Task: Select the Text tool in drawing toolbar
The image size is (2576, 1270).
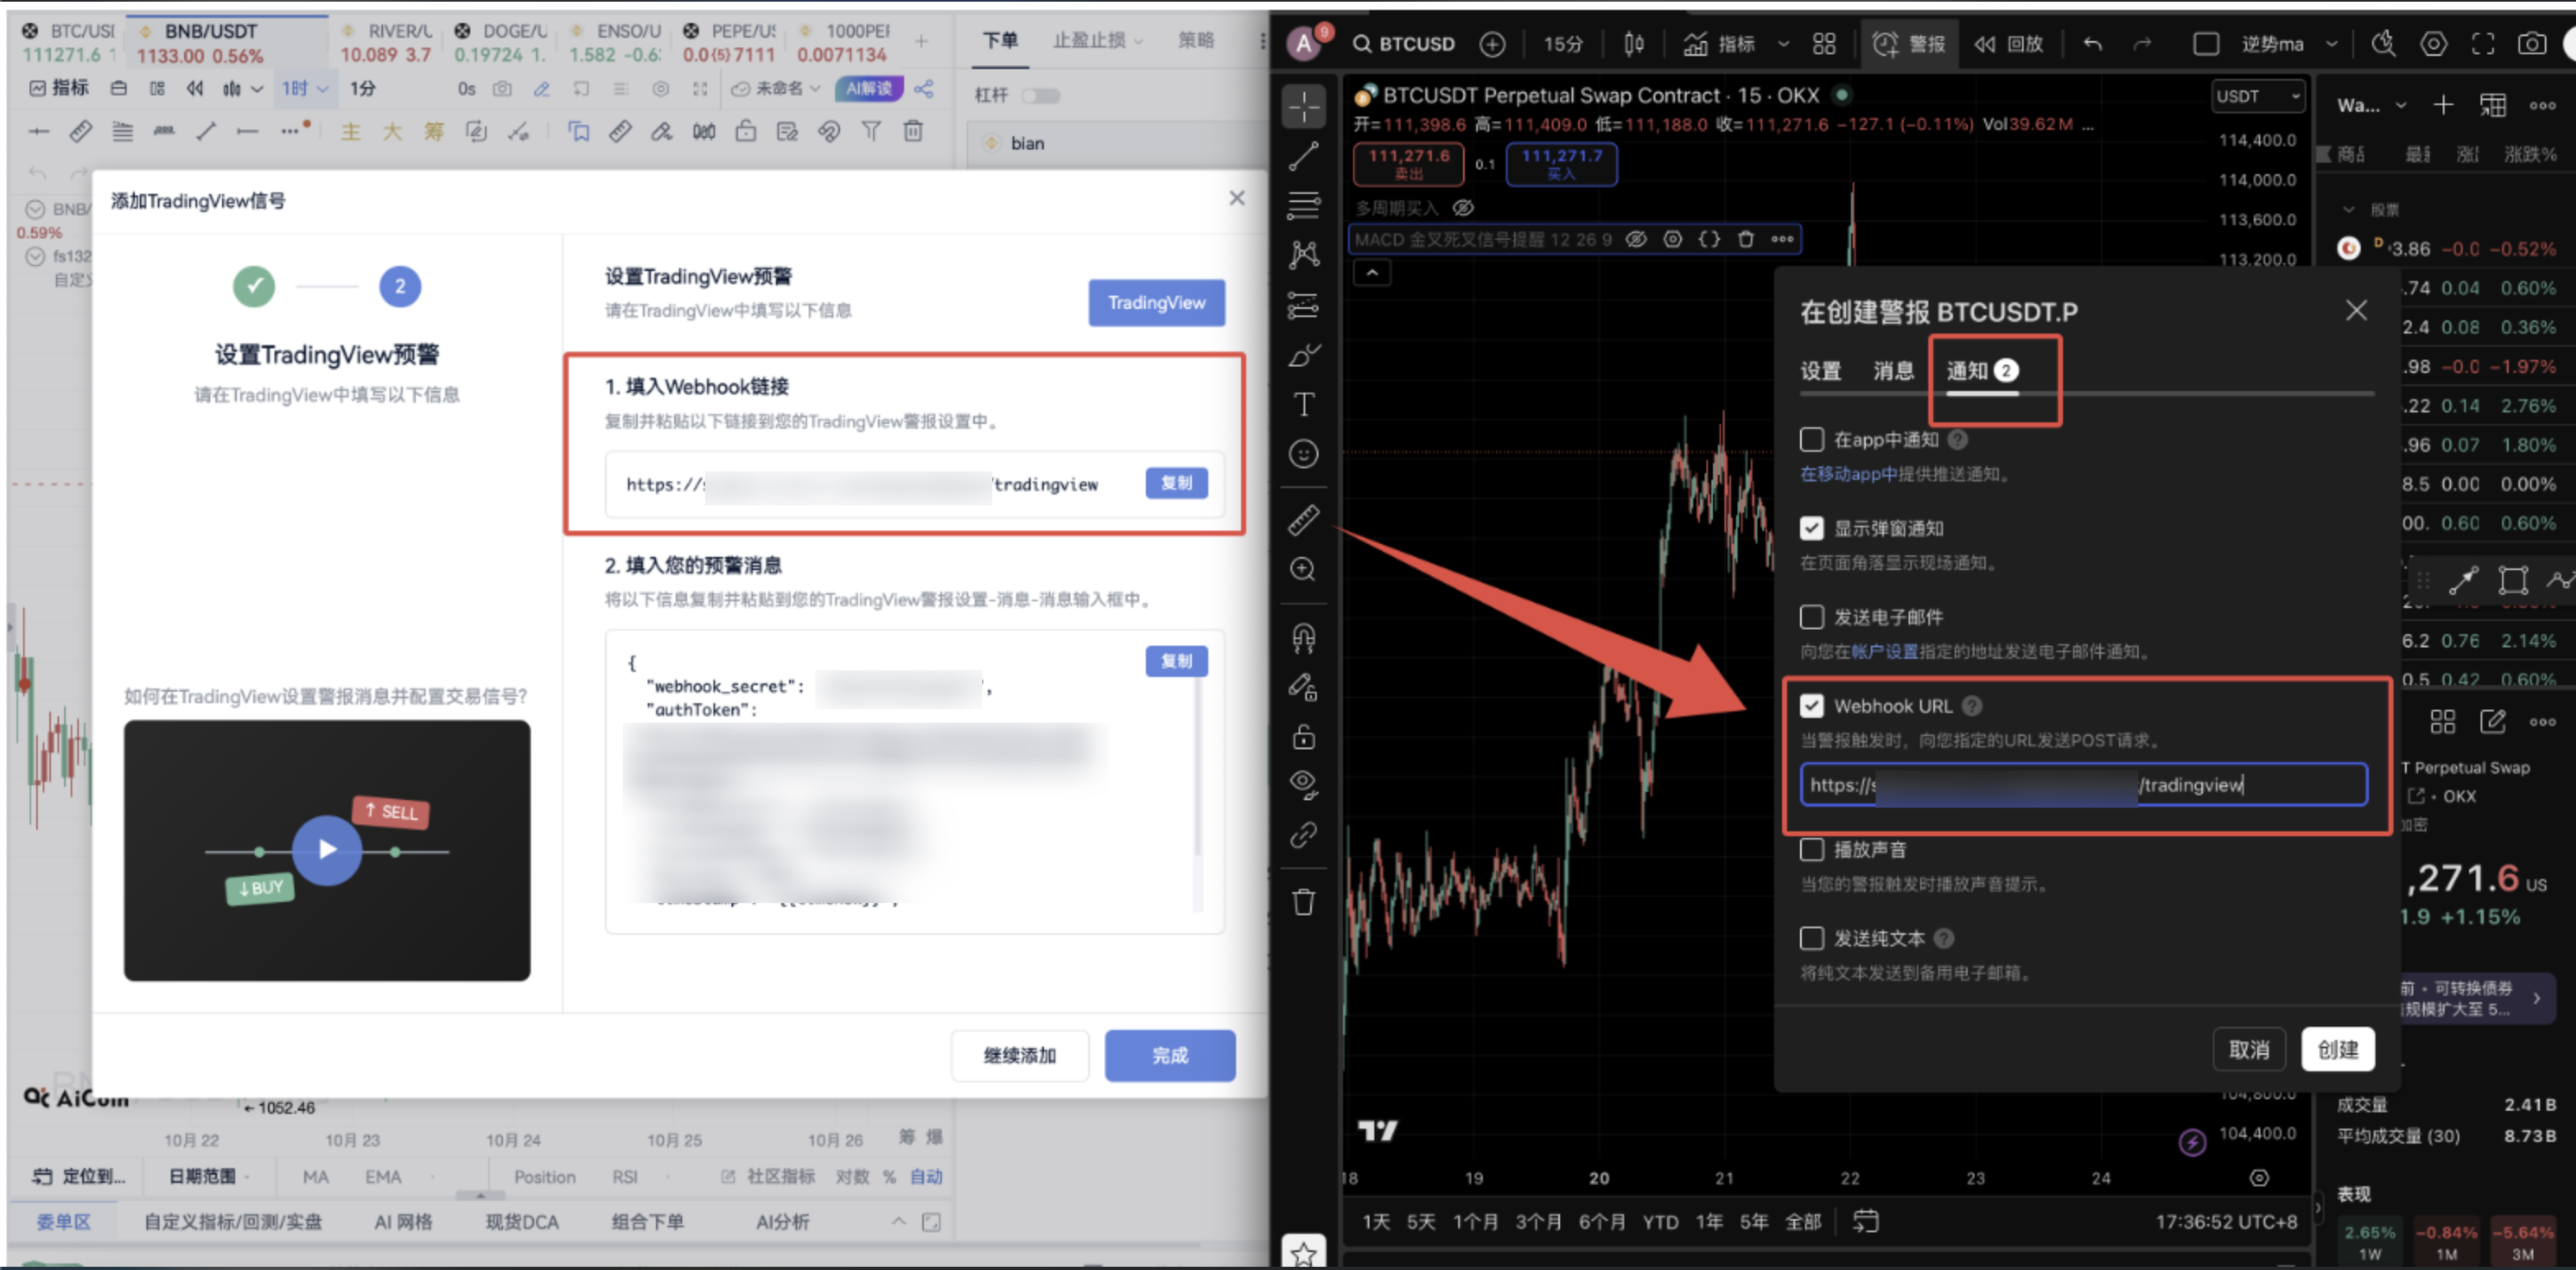Action: pos(1304,405)
